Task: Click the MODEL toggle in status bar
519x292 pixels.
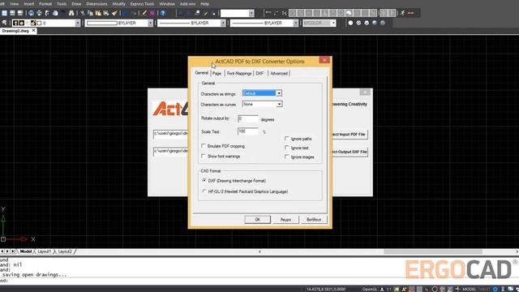Action: tap(469, 289)
